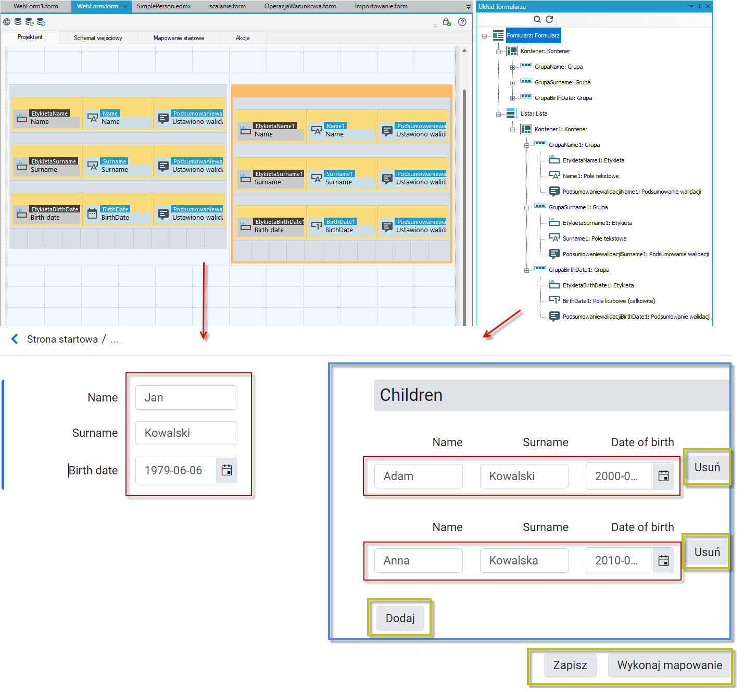Click the Formularz form icon in tree
This screenshot has width=744, height=692.
498,35
